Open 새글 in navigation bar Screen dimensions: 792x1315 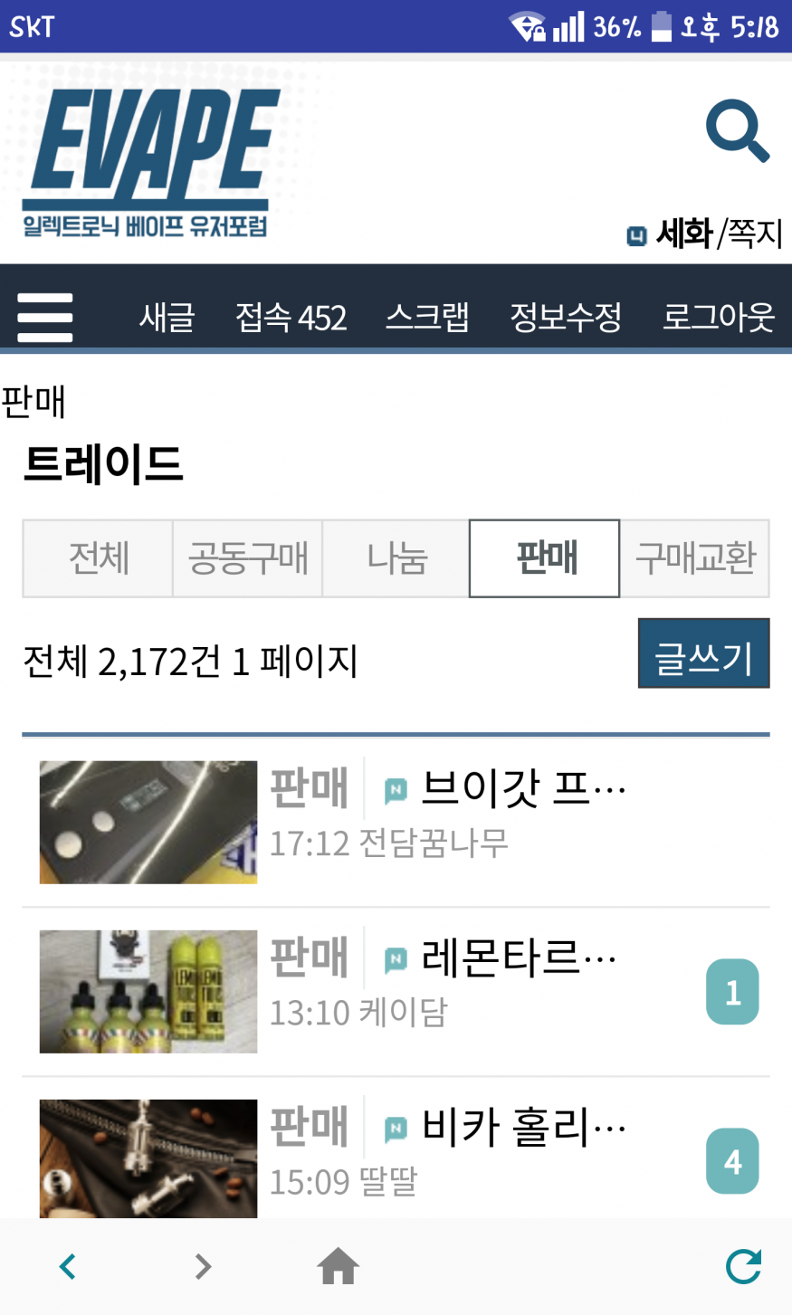[x=167, y=318]
